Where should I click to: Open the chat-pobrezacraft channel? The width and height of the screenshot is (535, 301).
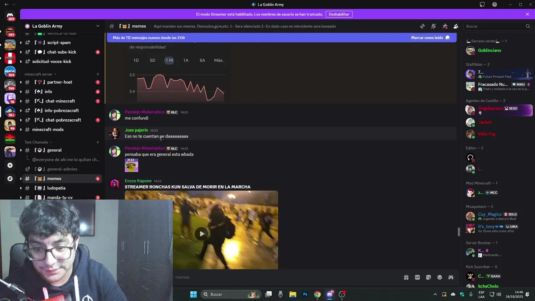[x=62, y=120]
